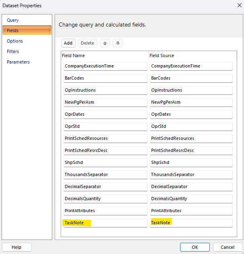This screenshot has width=244, height=254.
Task: Open Help for dataset properties
Action: tap(16, 247)
